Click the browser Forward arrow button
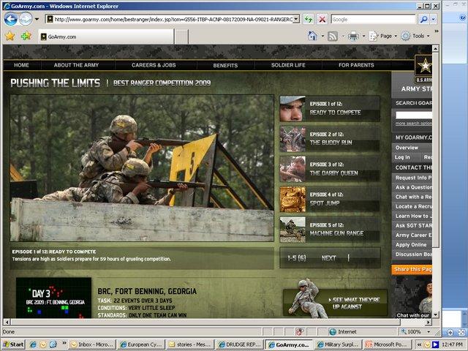The height and width of the screenshot is (351, 468). click(x=26, y=20)
